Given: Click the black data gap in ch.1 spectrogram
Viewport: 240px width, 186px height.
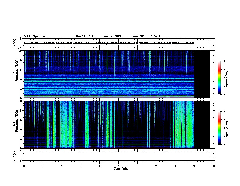Looking at the screenshot, I should coord(202,74).
